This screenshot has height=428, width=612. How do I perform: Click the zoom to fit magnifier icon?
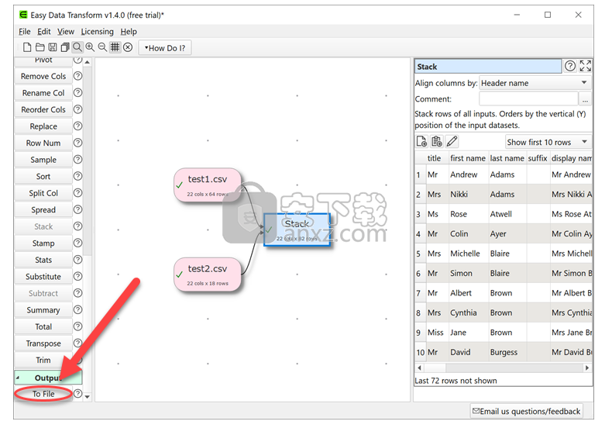(x=77, y=47)
